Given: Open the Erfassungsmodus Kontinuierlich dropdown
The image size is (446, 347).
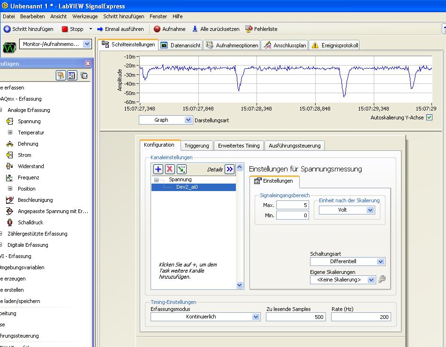Looking at the screenshot, I should [x=256, y=317].
